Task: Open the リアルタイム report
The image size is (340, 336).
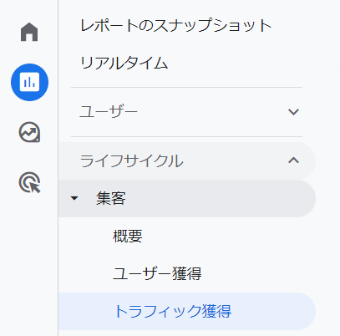Action: click(x=124, y=63)
